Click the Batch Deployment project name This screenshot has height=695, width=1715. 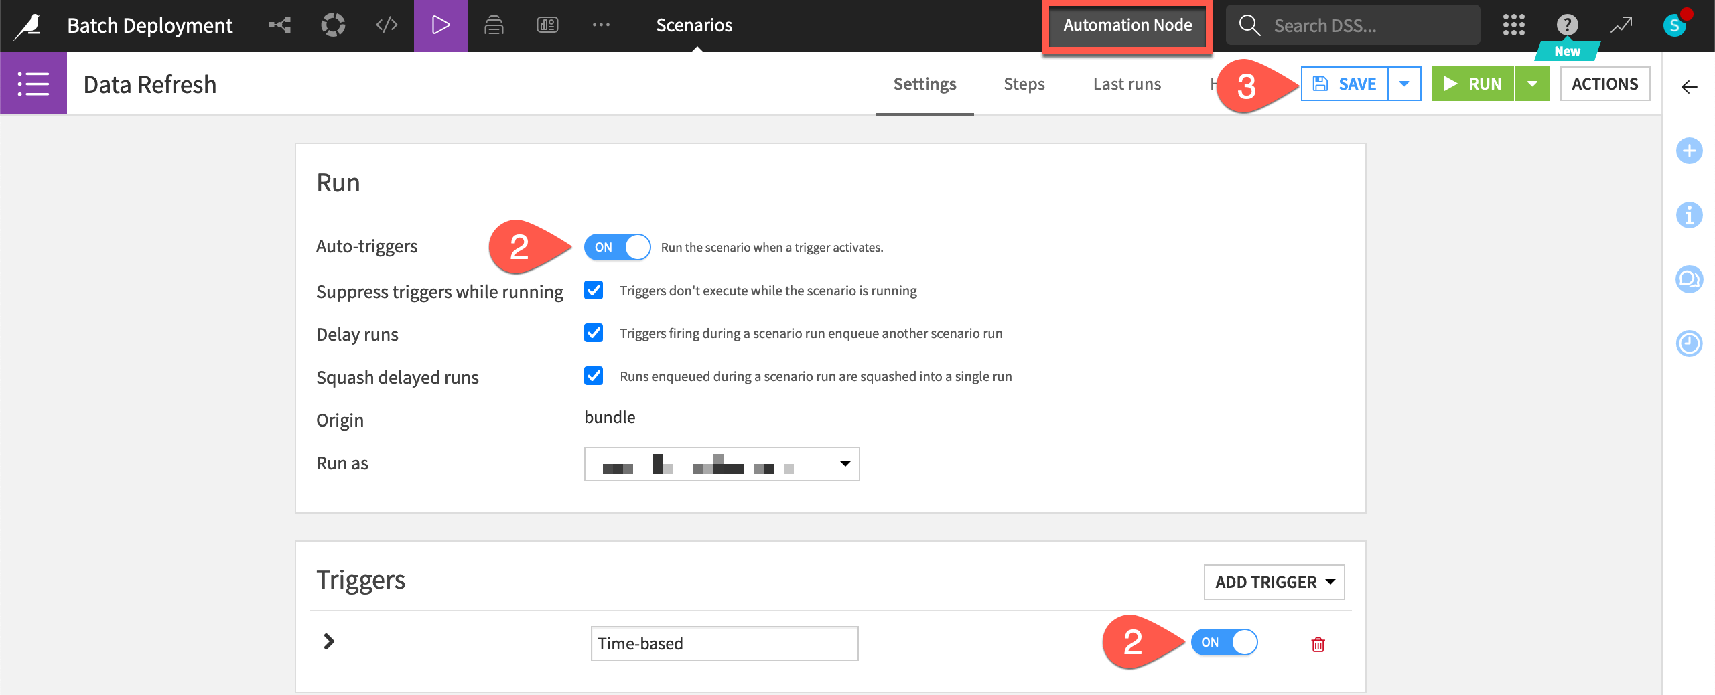point(149,25)
